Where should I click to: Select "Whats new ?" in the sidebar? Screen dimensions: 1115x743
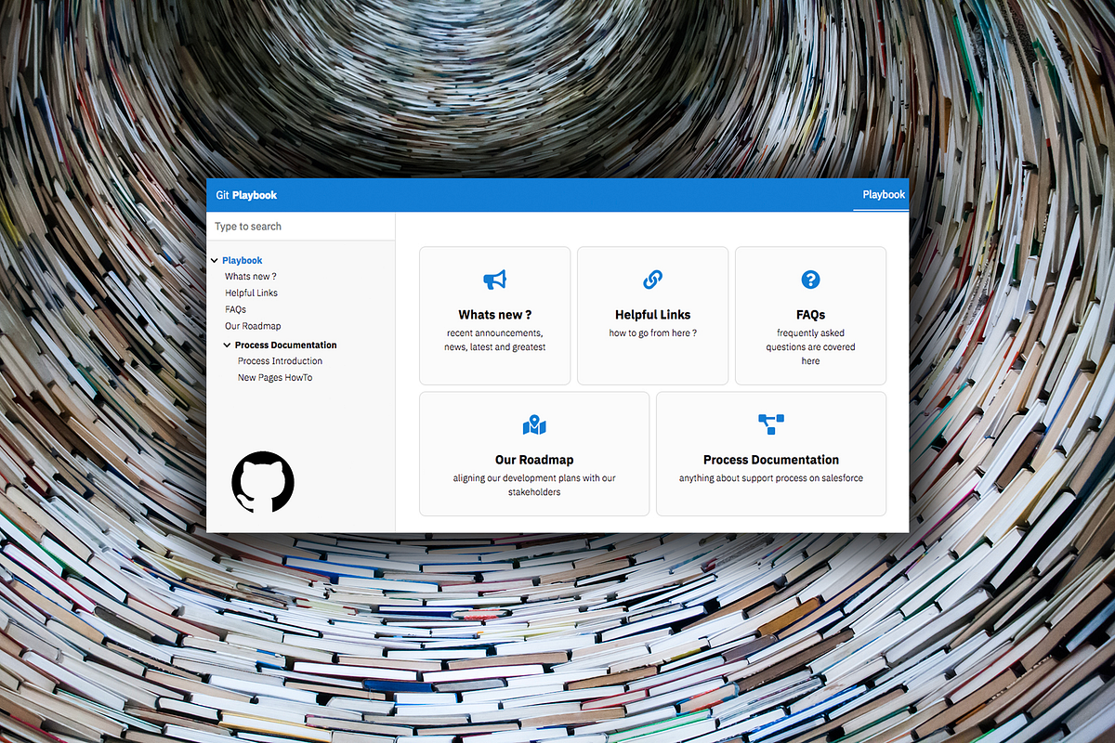click(x=250, y=276)
